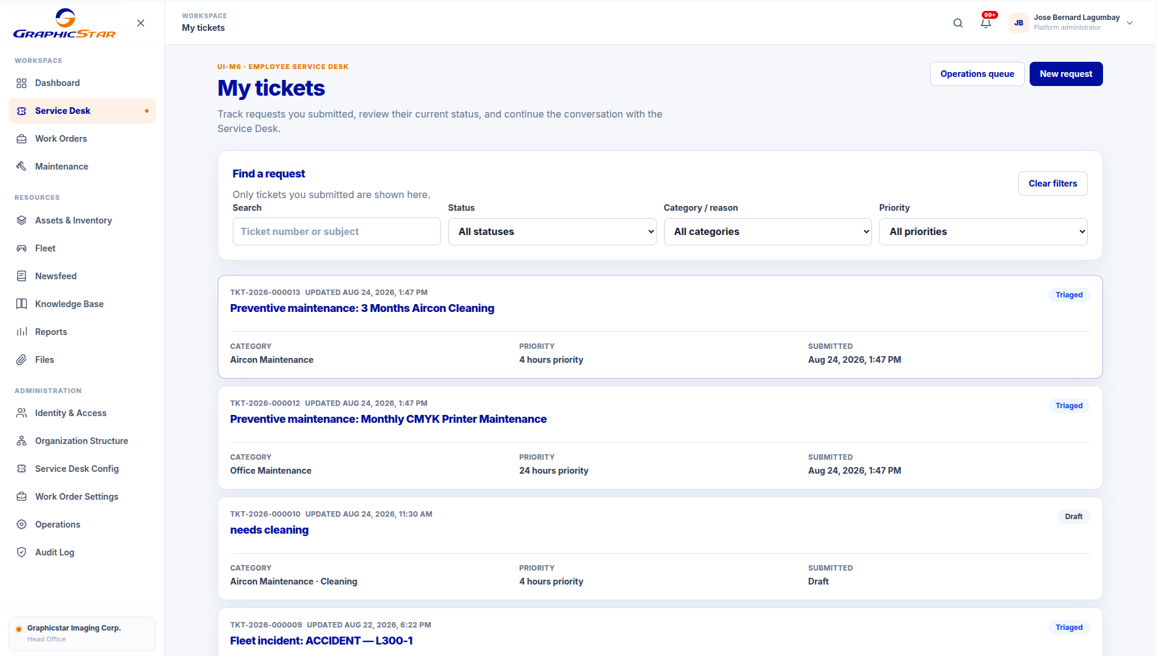1157x656 pixels.
Task: Open the Category / reason dropdown
Action: click(768, 231)
